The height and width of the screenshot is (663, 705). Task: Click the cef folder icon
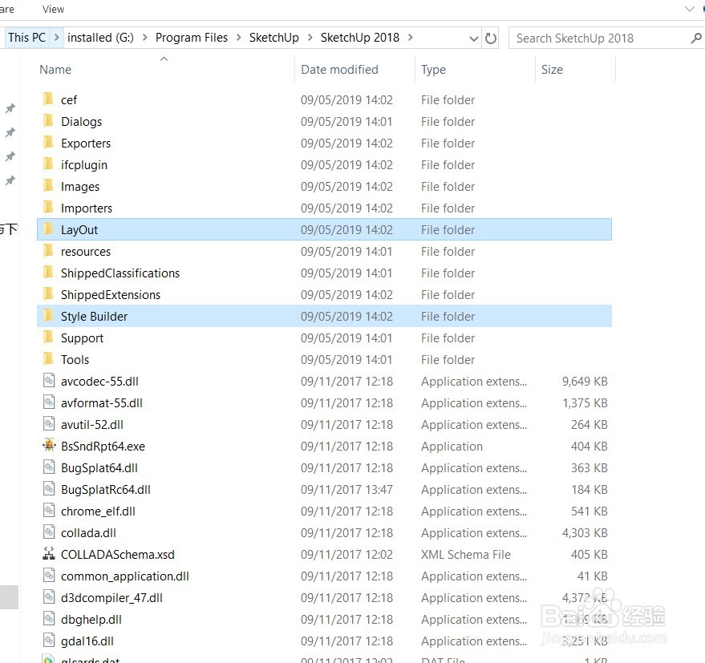[48, 99]
